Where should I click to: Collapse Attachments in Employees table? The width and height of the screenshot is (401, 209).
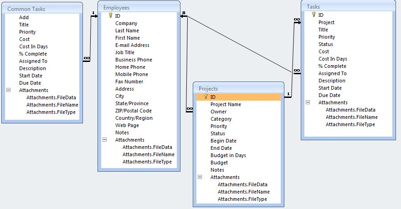click(105, 139)
